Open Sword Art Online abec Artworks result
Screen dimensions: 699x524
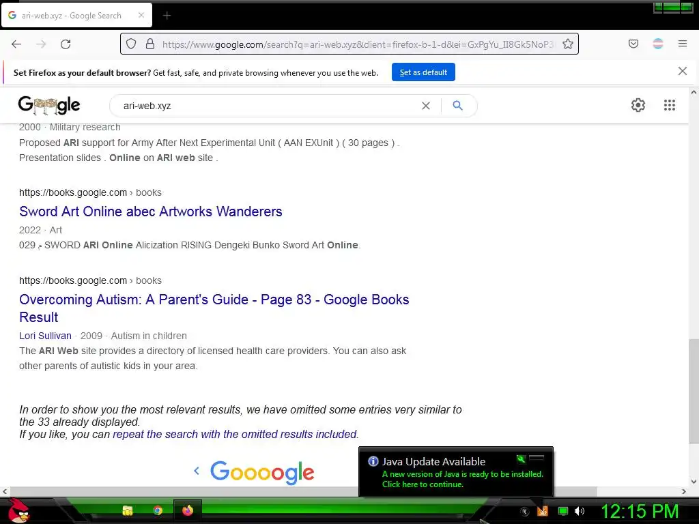(x=151, y=212)
